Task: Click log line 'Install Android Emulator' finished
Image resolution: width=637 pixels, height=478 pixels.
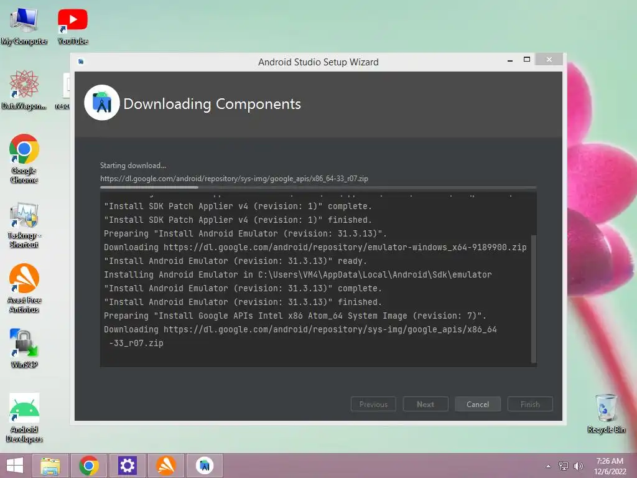Action: 243,302
